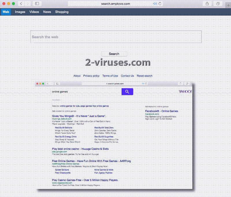Open a new tab with plus button
Viewport: 231px width, 197px height.
pos(228,5)
